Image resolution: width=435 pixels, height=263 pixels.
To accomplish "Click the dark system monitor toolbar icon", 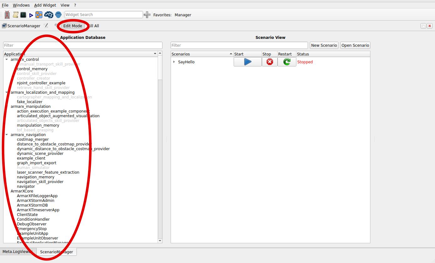I will [x=23, y=15].
